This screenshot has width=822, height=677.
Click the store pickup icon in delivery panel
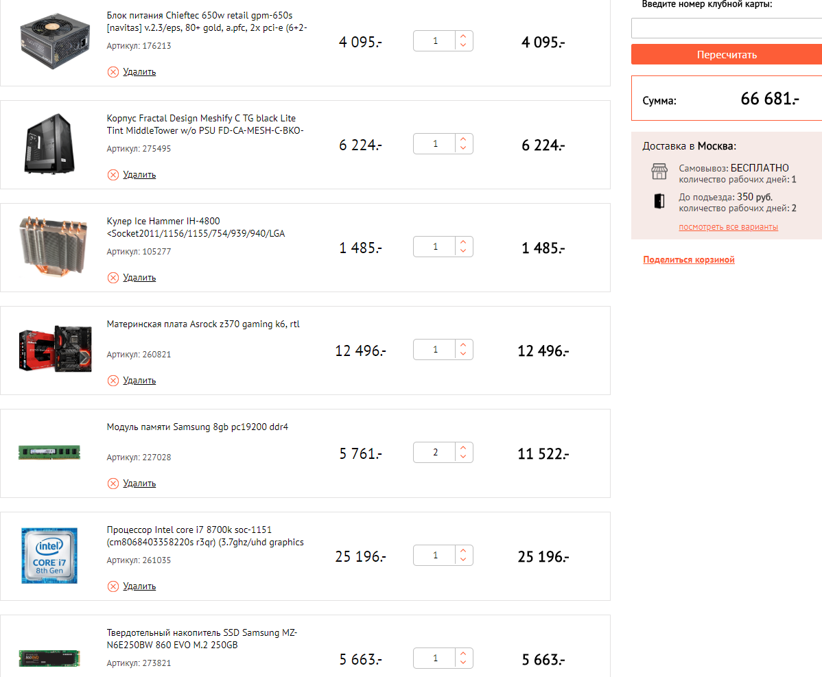(x=659, y=172)
